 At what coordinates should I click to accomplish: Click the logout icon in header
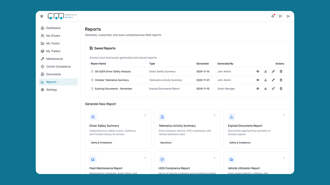coord(288,16)
